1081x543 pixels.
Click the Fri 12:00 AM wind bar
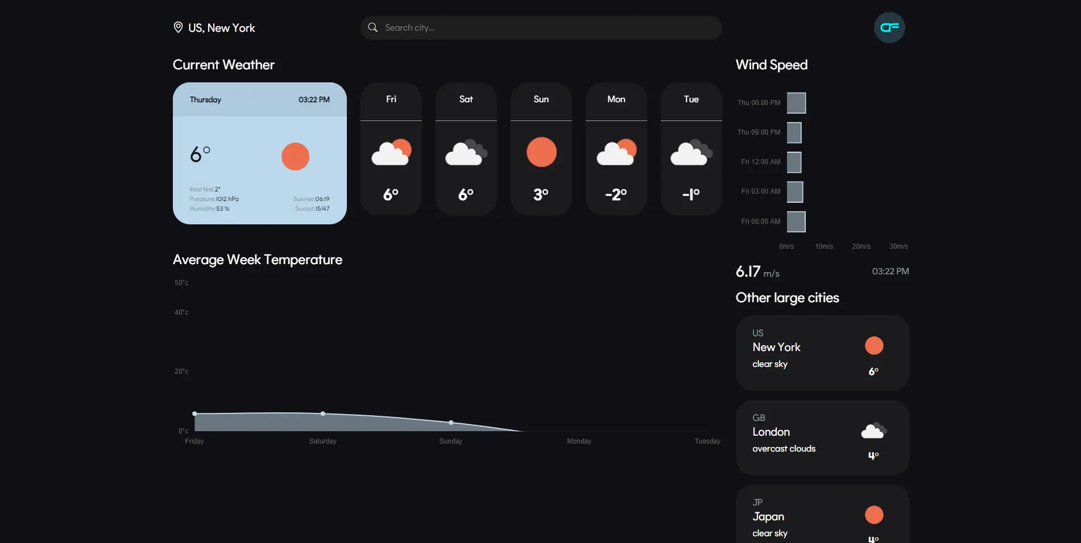click(x=794, y=162)
